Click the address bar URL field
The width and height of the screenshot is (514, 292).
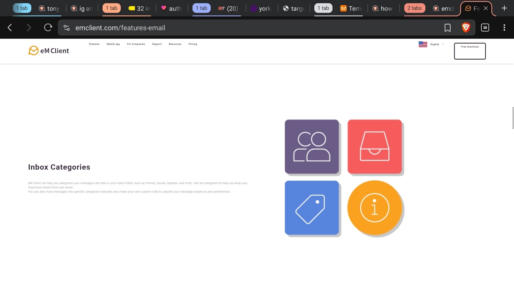tap(241, 28)
